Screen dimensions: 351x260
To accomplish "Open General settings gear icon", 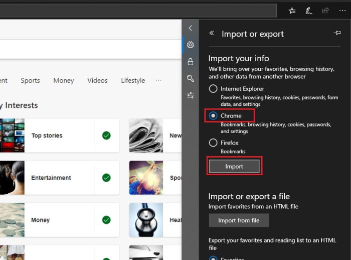I will click(191, 45).
